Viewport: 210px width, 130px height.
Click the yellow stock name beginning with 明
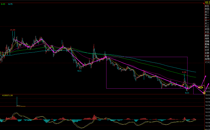point(207,2)
